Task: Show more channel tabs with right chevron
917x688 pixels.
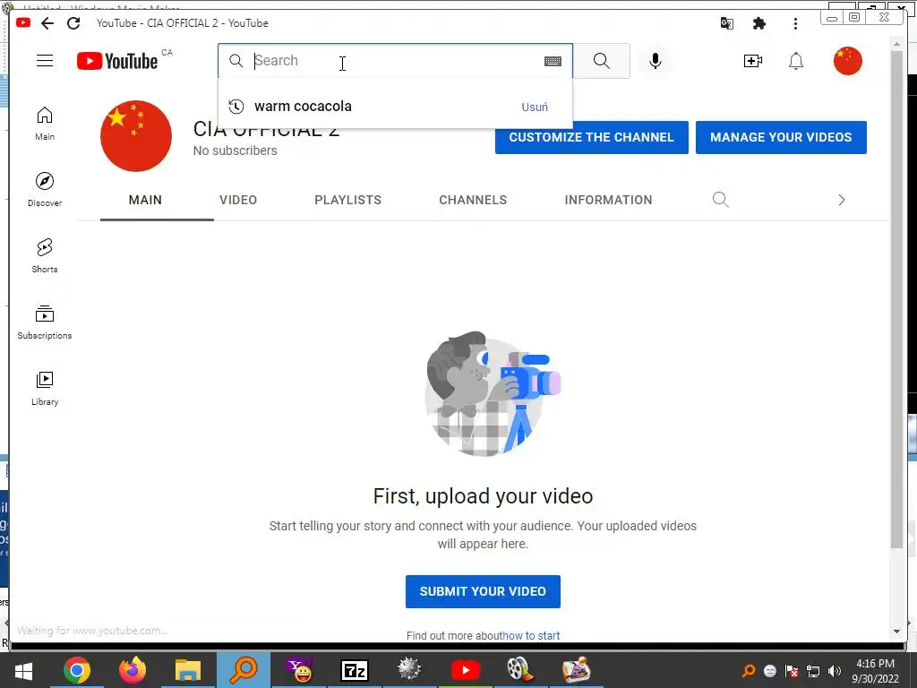Action: tap(842, 200)
